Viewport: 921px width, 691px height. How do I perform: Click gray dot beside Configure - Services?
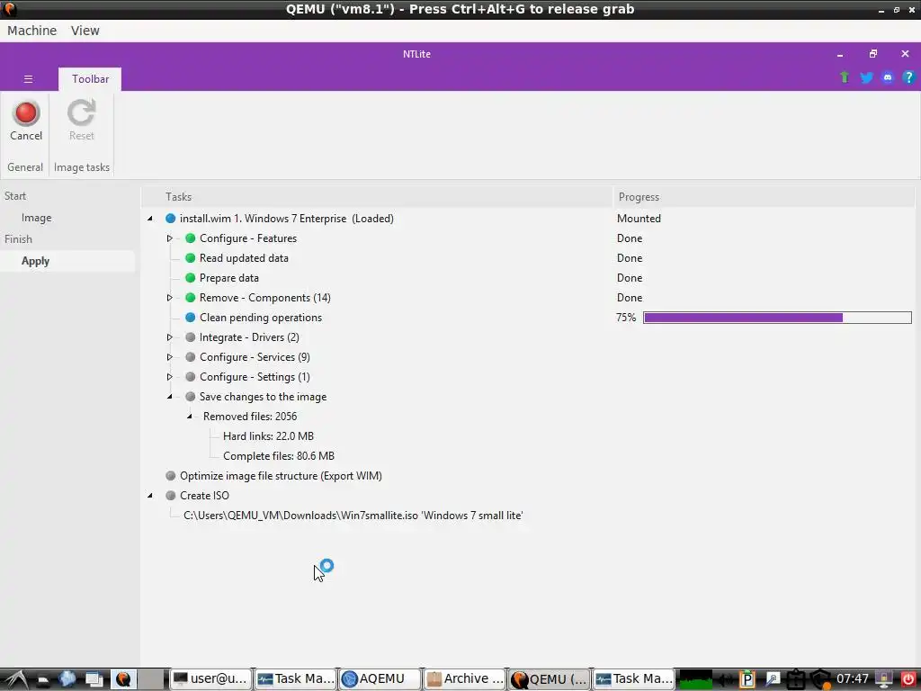[191, 357]
